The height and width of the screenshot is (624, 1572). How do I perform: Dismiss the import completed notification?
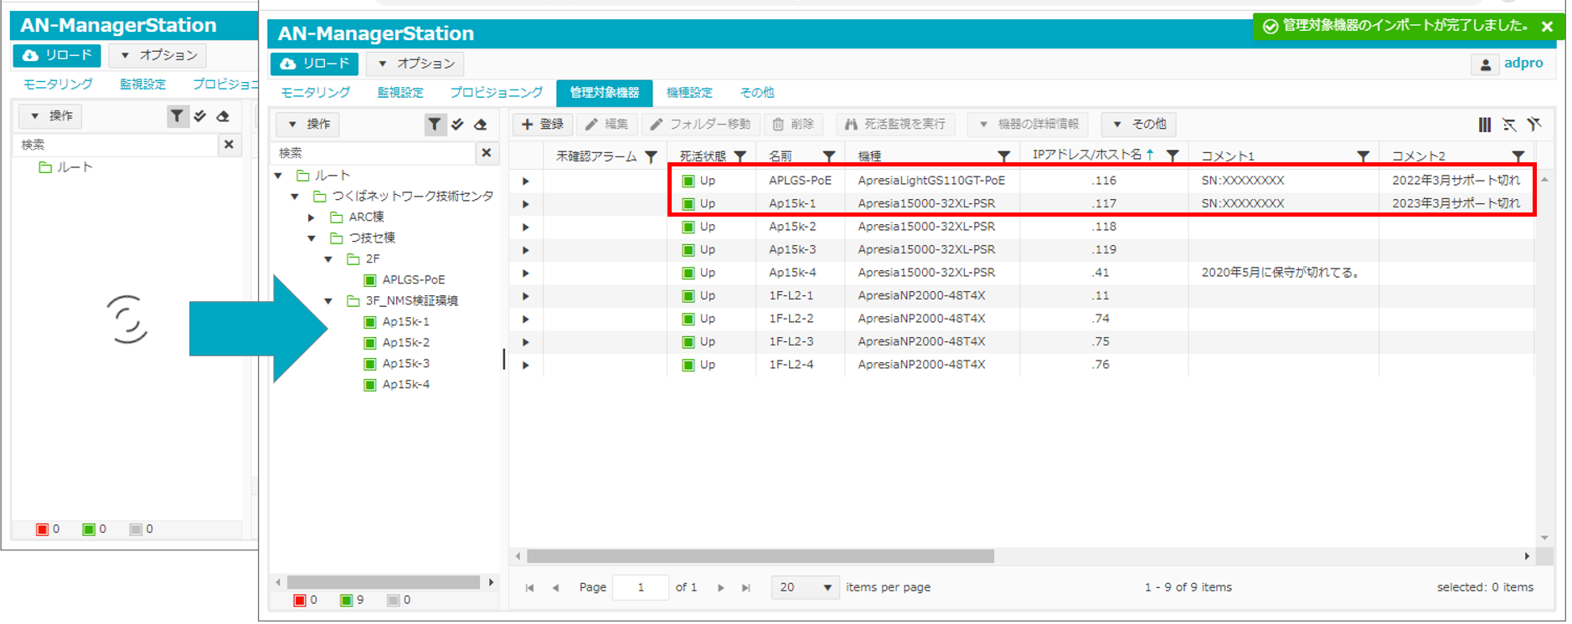point(1547,27)
